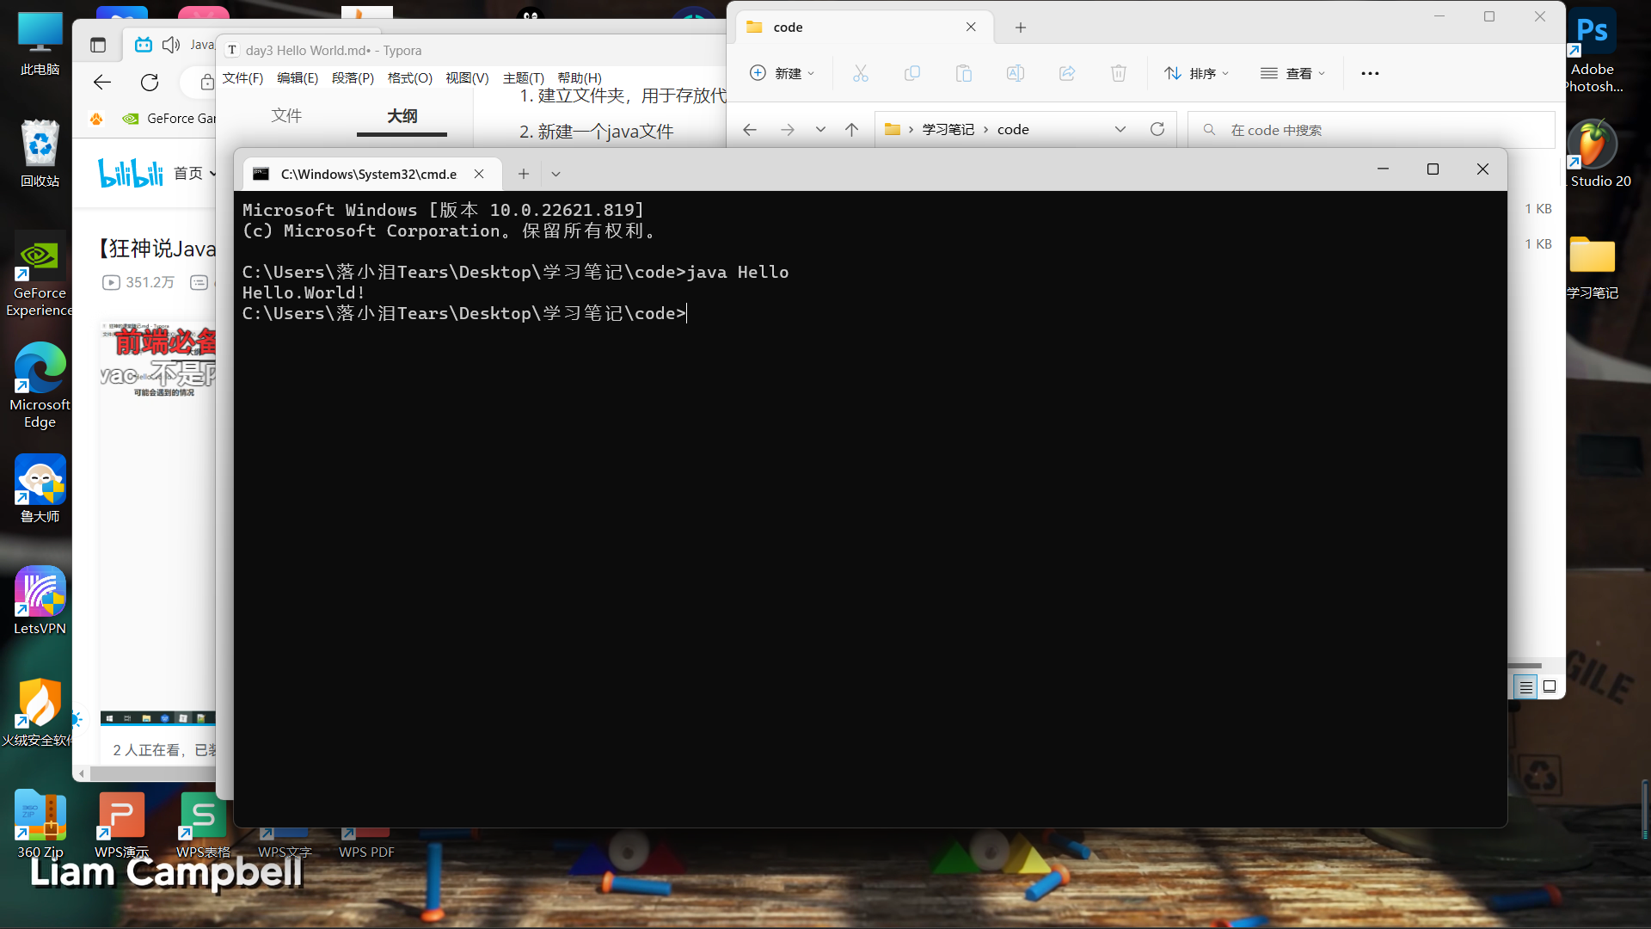1651x929 pixels.
Task: Open the 新建 dropdown in Explorer
Action: click(782, 74)
